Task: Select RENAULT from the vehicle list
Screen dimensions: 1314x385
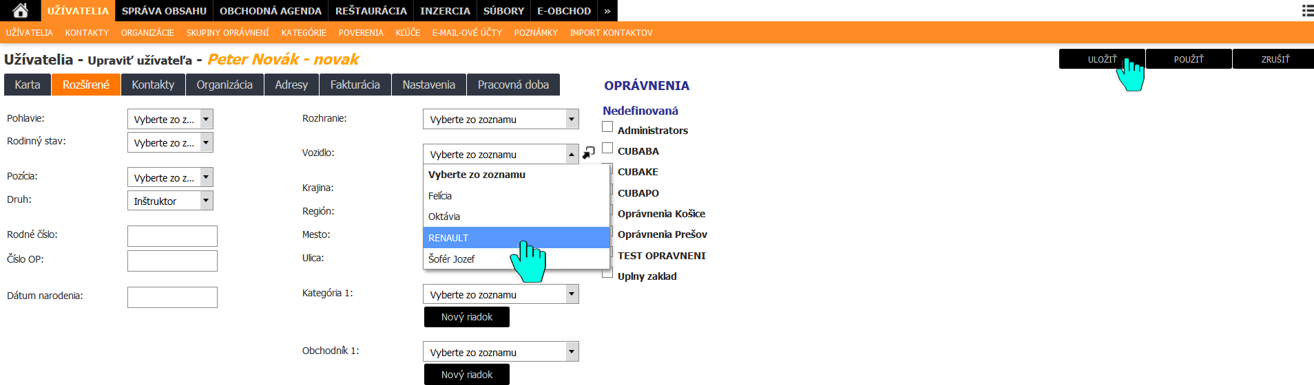Action: point(448,238)
